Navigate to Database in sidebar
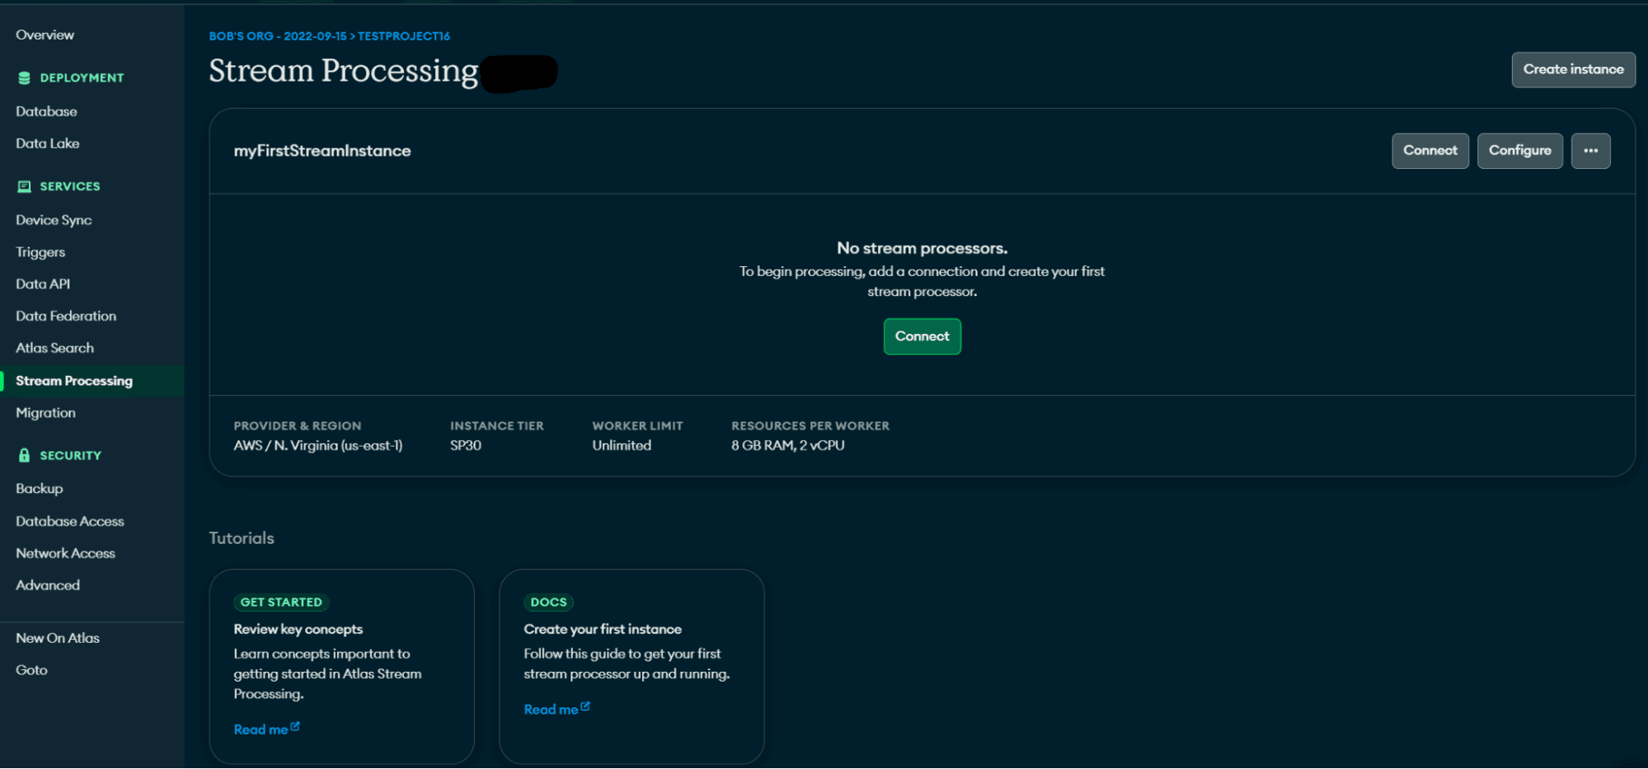 (x=46, y=111)
